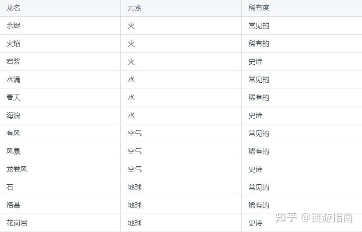Click the 有风 dragon name
Screen dimensions: 362x232
point(13,133)
